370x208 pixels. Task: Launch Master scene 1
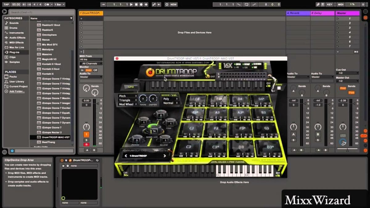coord(338,18)
